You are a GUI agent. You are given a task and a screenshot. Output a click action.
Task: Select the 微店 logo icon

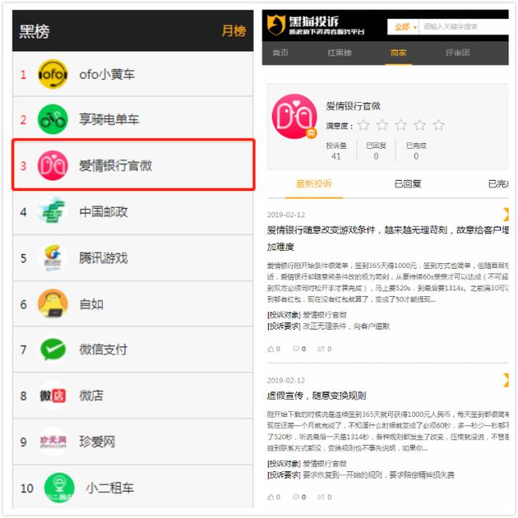[53, 395]
